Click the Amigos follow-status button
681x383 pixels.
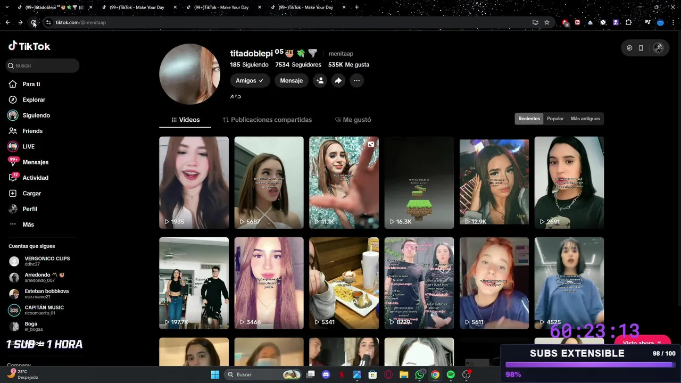(x=250, y=81)
